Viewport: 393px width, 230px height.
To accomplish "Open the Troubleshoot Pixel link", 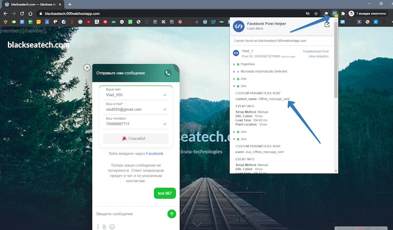I will point(316,51).
